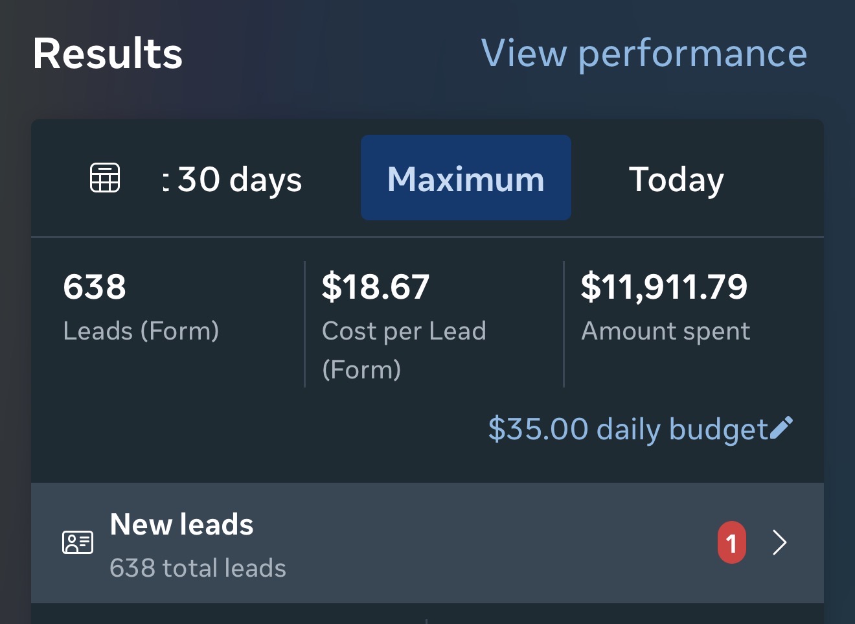Tap the New leads title text
Image resolution: width=855 pixels, height=624 pixels.
[x=181, y=524]
